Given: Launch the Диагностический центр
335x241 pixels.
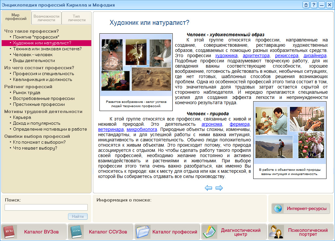Looking at the screenshot, I should pyautogui.click(x=234, y=232).
